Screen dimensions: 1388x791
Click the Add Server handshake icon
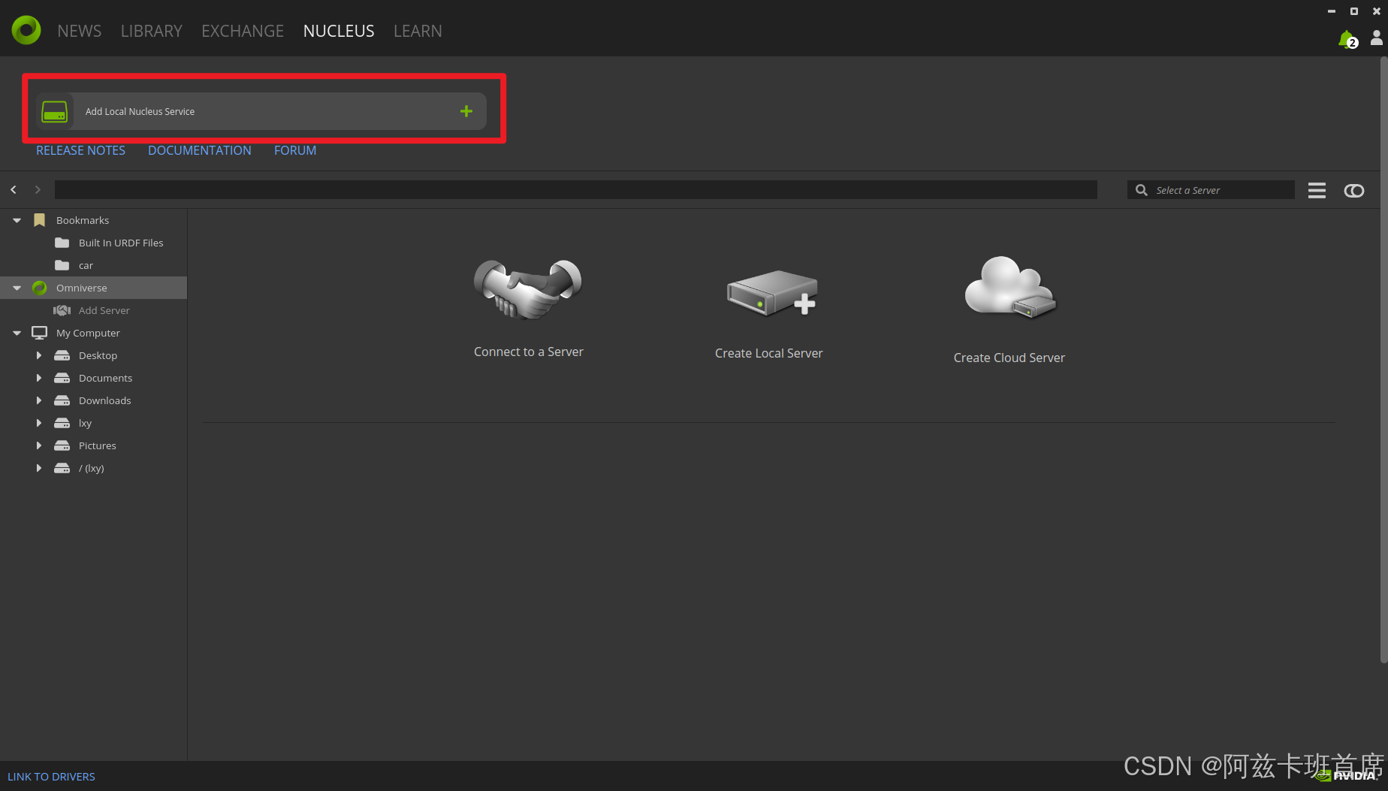(62, 310)
